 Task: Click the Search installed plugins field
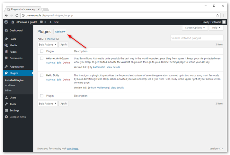pyautogui.click(x=197, y=38)
